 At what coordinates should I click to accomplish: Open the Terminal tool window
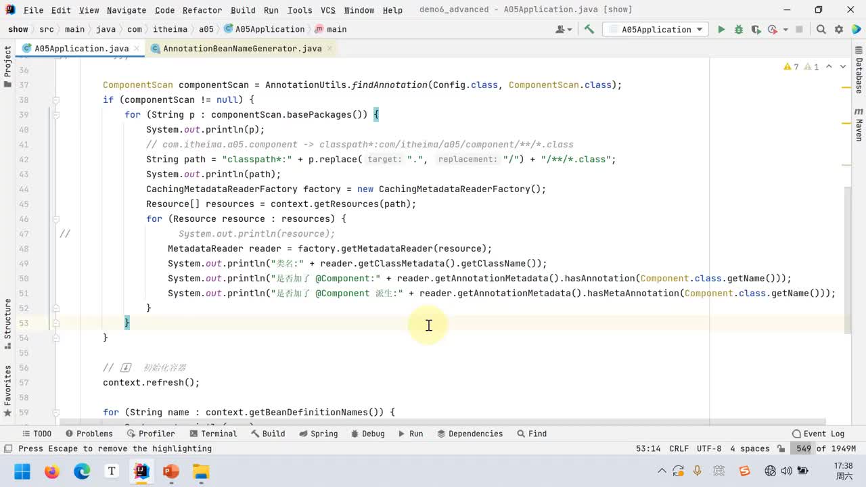[212, 434]
